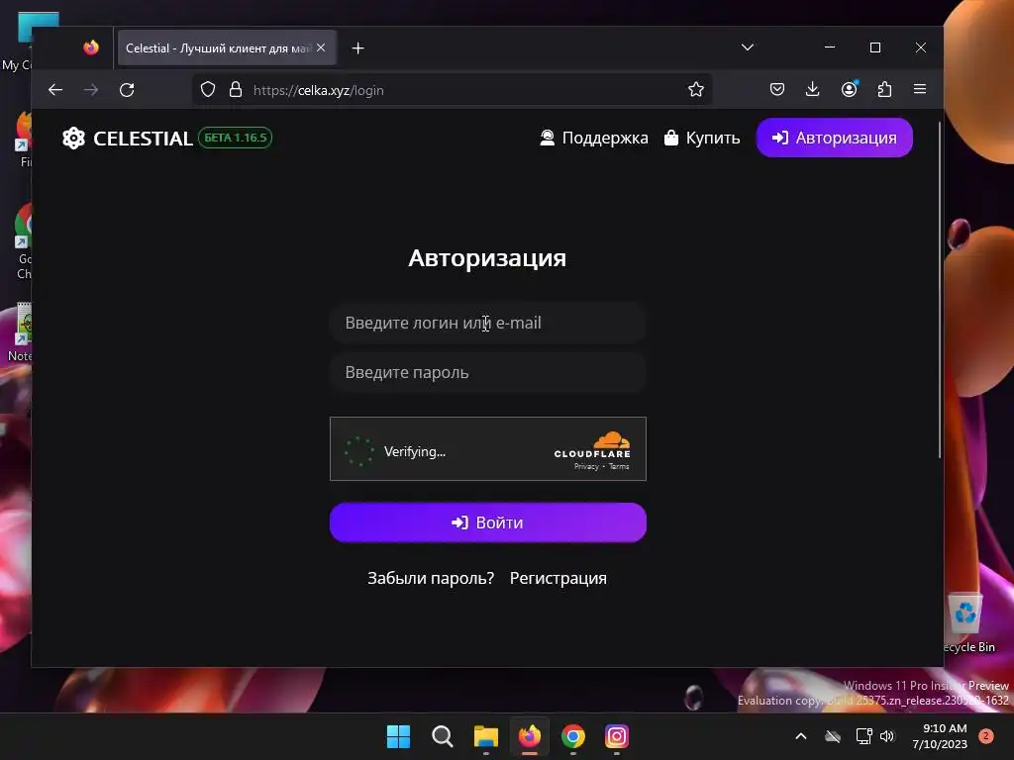Viewport: 1014px width, 760px height.
Task: Click the cloud sync tray icon
Action: coord(833,736)
